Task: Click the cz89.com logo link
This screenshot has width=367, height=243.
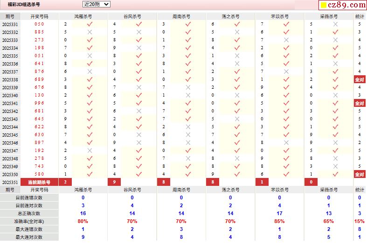Action: [x=341, y=6]
